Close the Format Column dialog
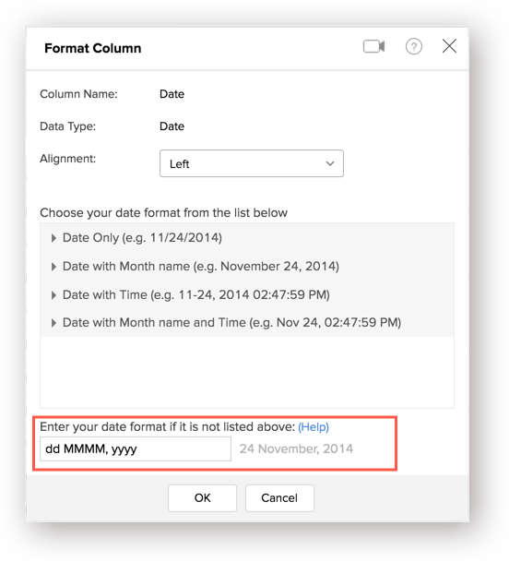 click(449, 46)
